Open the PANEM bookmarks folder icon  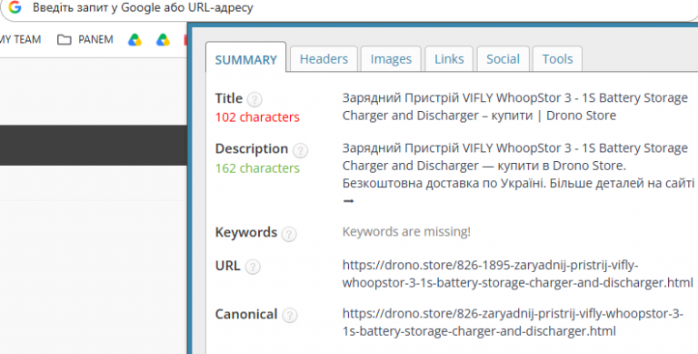coord(65,40)
